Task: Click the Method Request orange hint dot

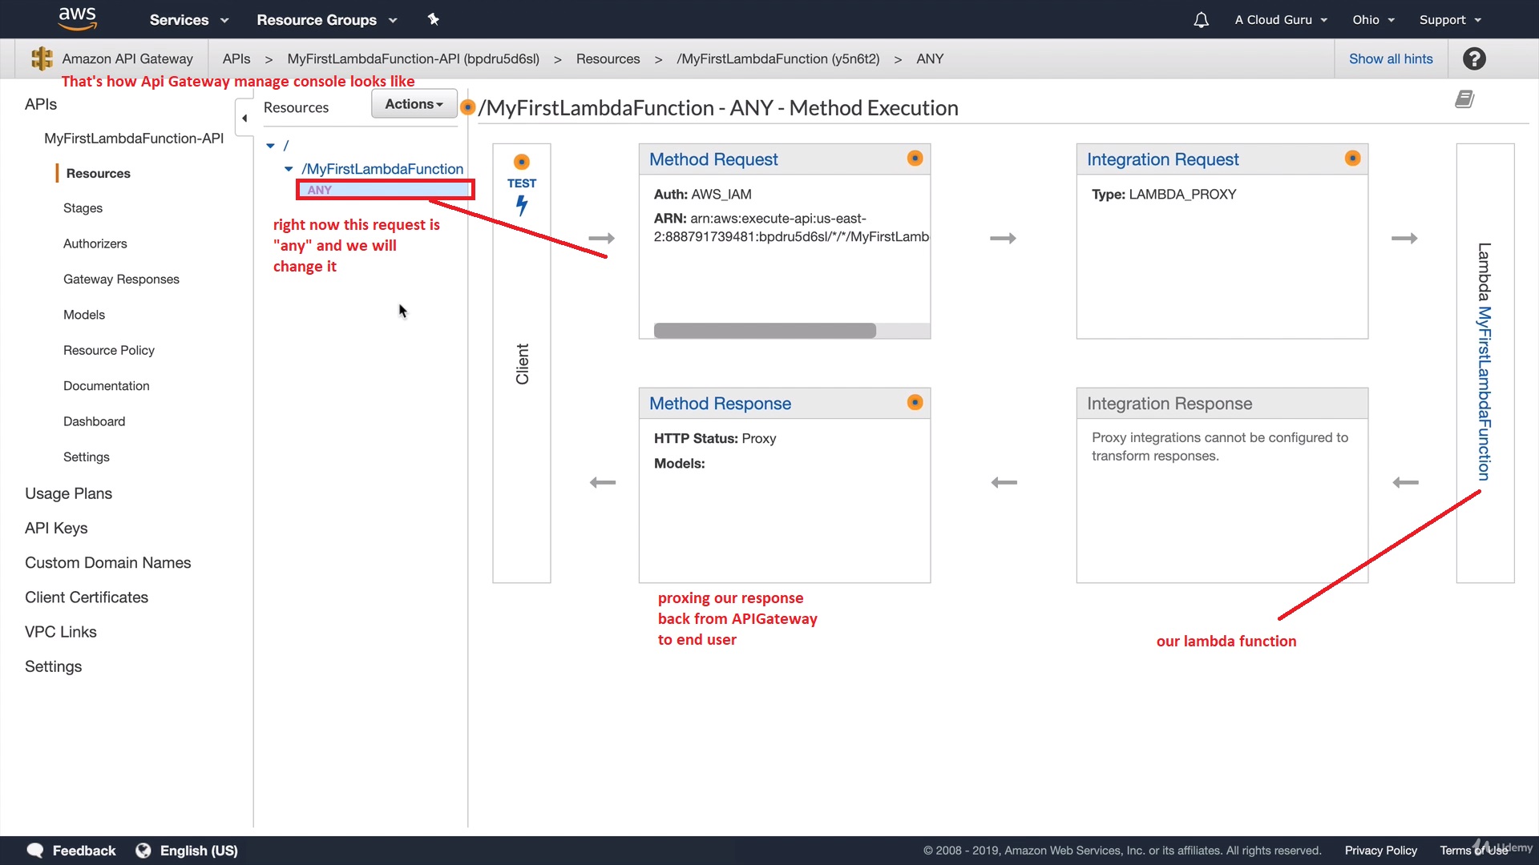Action: [x=915, y=159]
